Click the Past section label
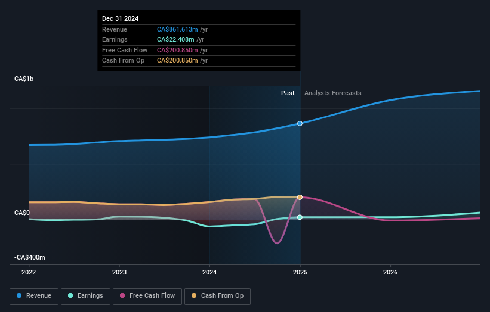The width and height of the screenshot is (490, 312). [x=288, y=93]
